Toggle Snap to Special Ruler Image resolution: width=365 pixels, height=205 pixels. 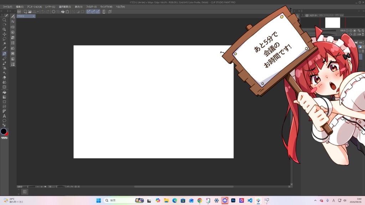coord(93,11)
